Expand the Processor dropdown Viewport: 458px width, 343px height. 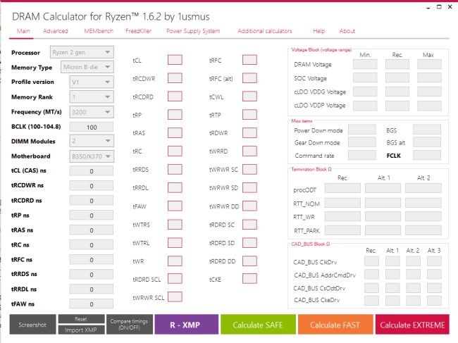tap(82, 52)
